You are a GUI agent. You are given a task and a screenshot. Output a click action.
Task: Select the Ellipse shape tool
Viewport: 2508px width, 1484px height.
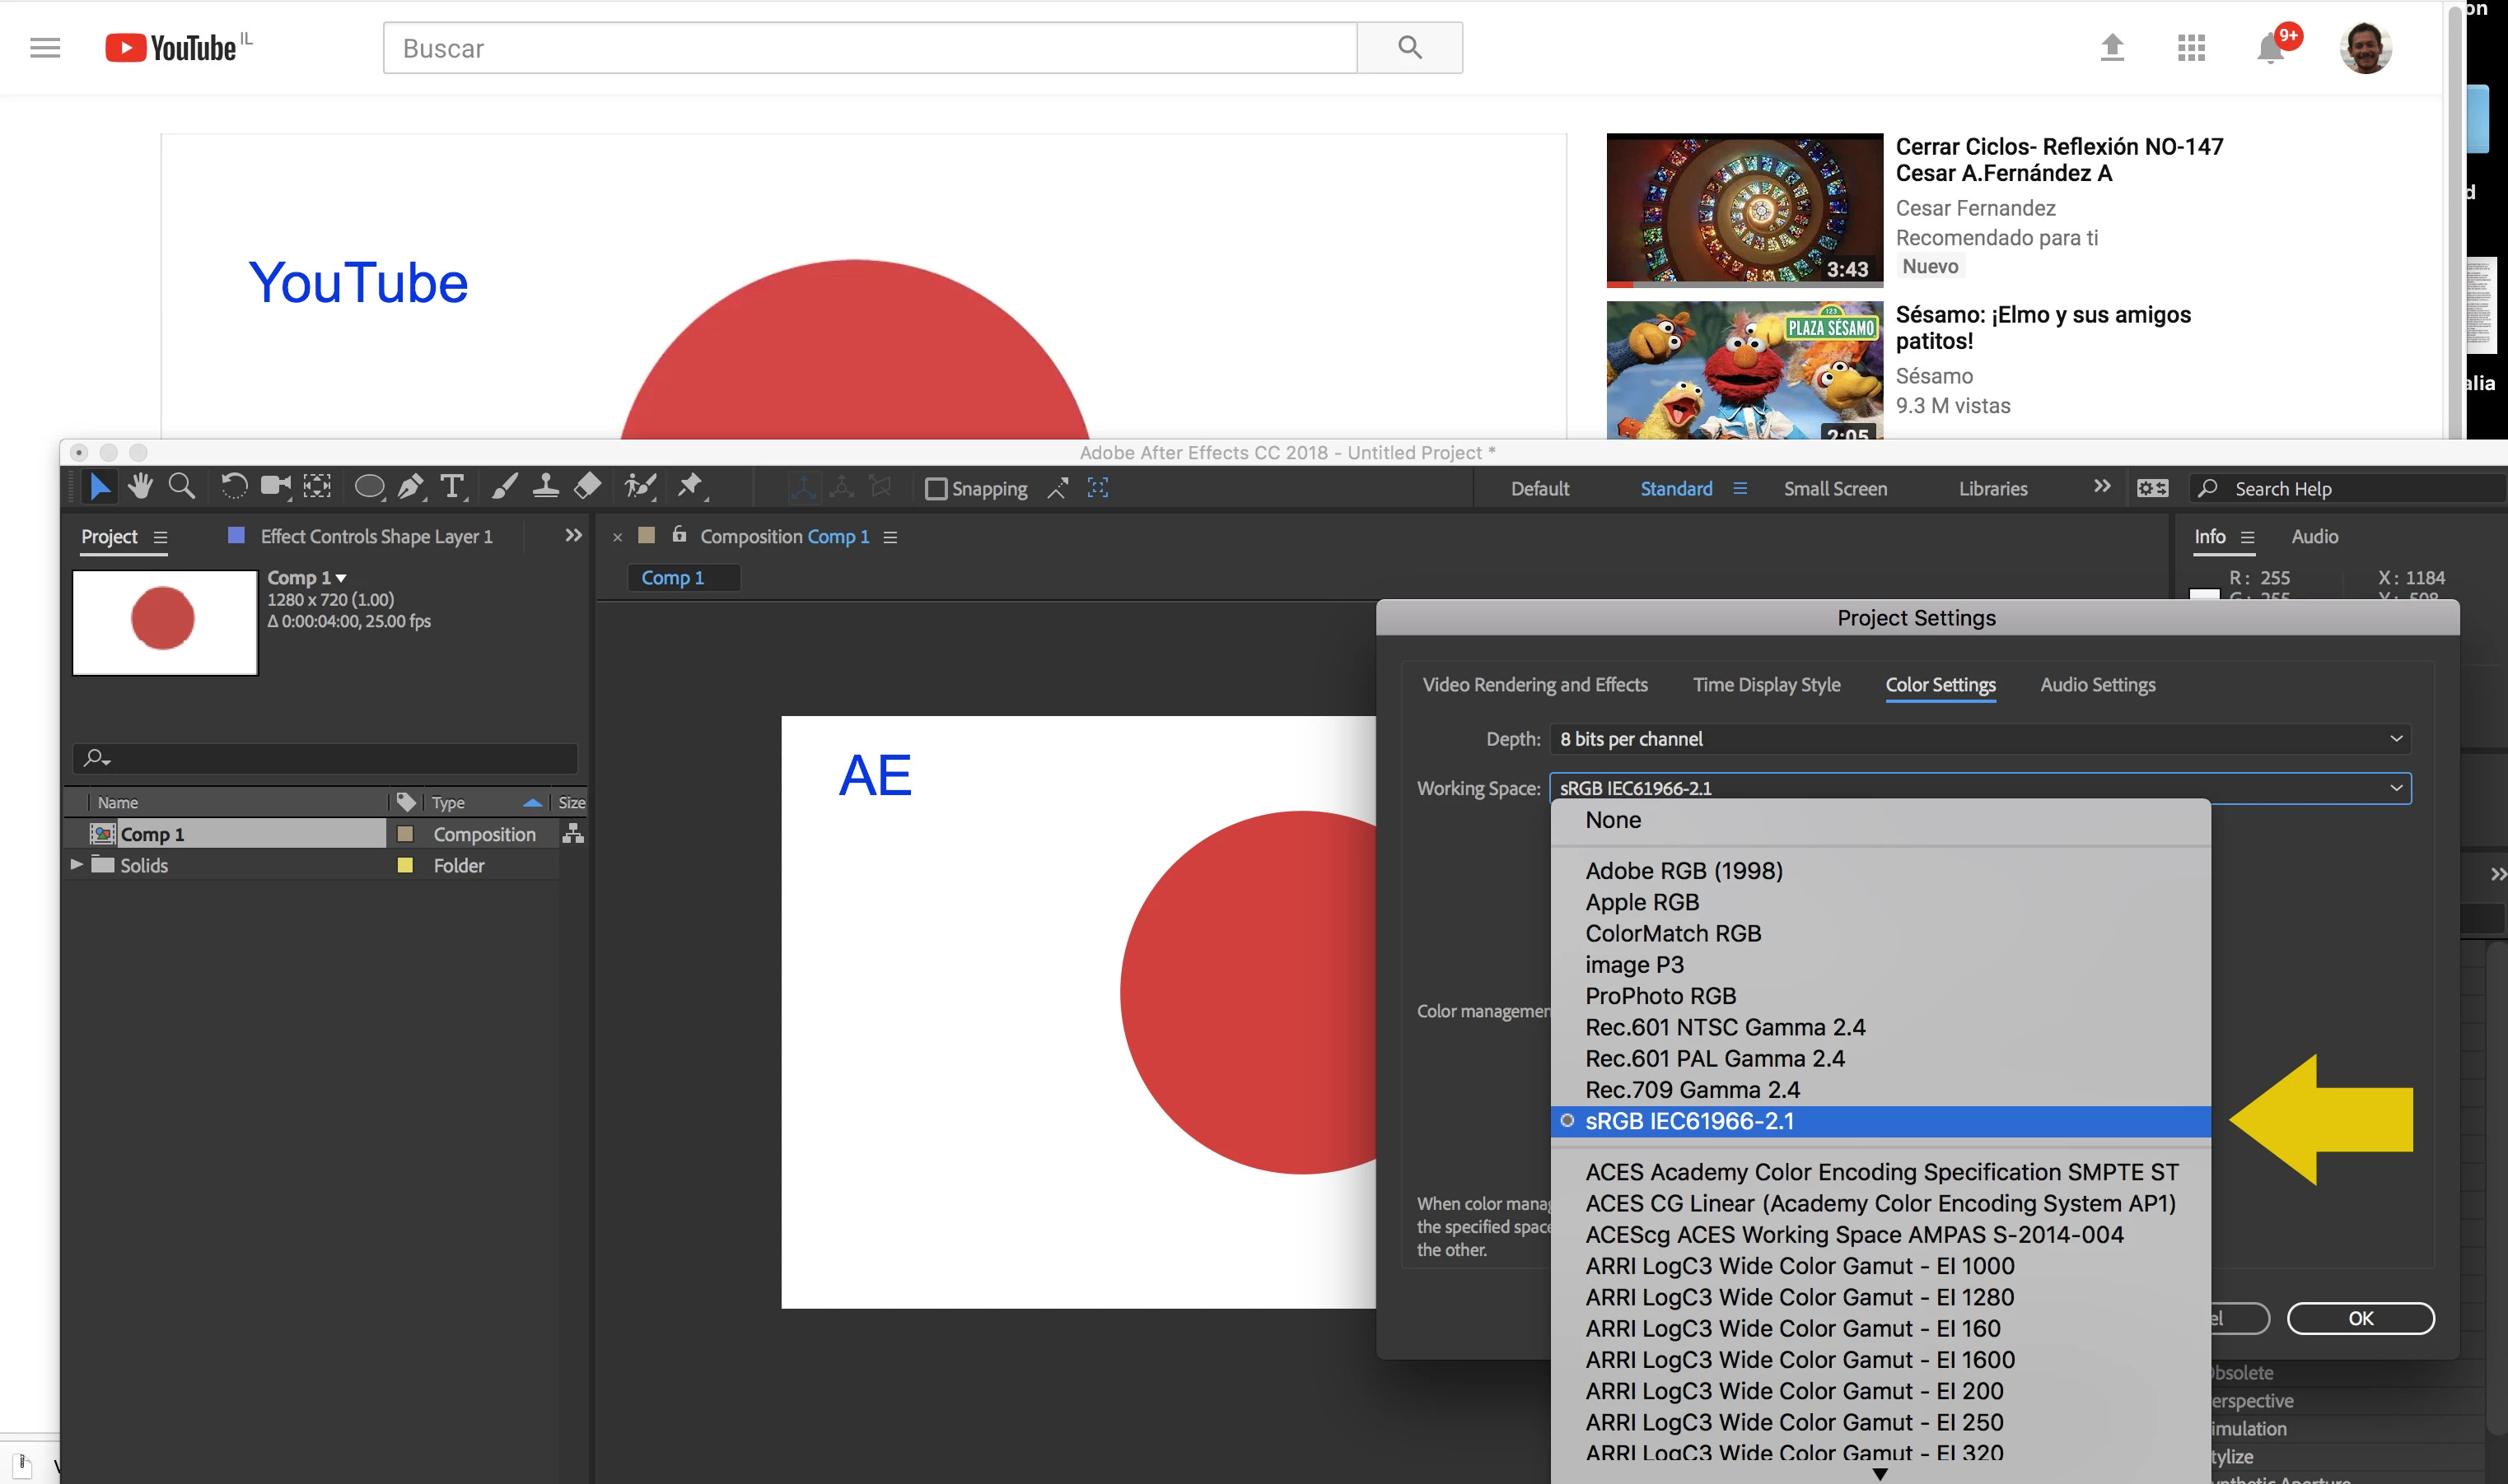[368, 487]
